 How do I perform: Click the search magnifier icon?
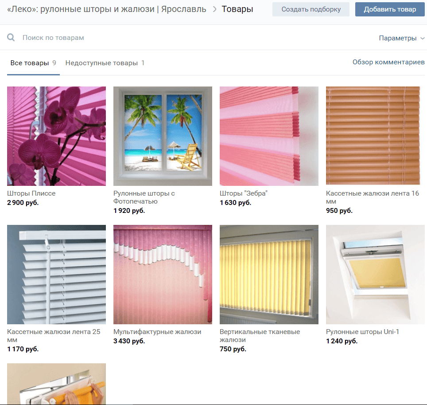tap(11, 38)
